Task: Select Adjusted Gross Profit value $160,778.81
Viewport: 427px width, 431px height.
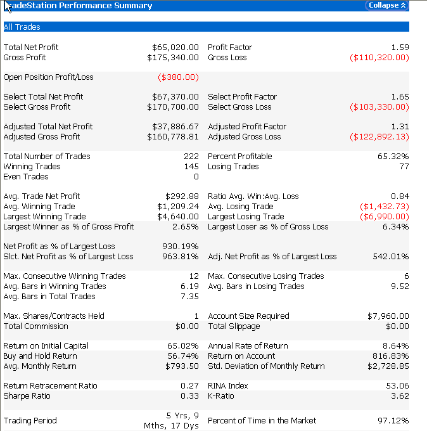Action: [173, 137]
